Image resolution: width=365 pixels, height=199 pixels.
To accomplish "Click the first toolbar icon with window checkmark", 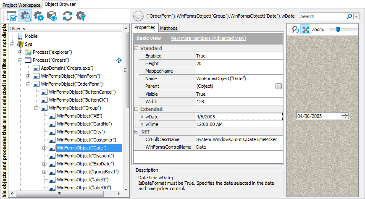I will [x=12, y=16].
